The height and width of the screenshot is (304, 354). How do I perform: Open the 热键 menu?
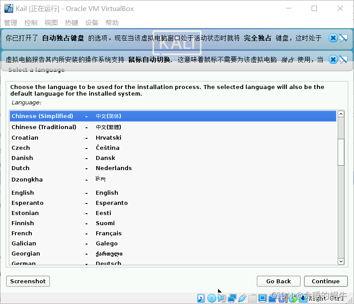point(72,23)
